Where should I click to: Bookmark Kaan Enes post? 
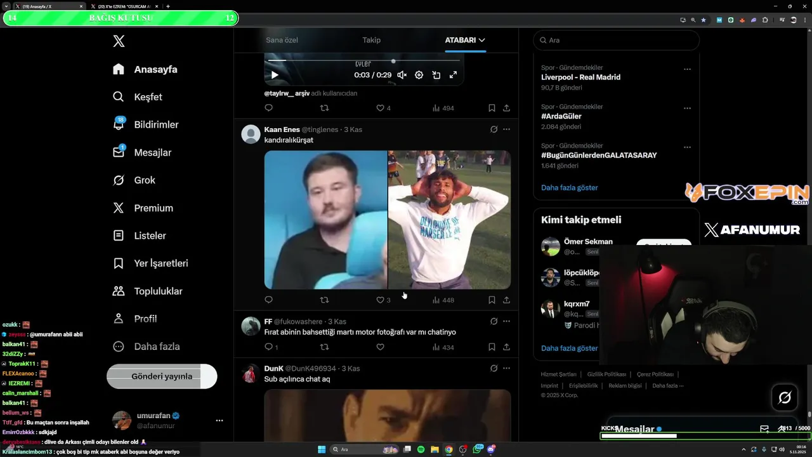(492, 300)
